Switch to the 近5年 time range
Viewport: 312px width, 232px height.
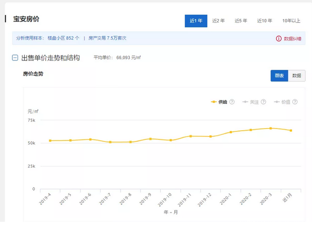(x=241, y=21)
